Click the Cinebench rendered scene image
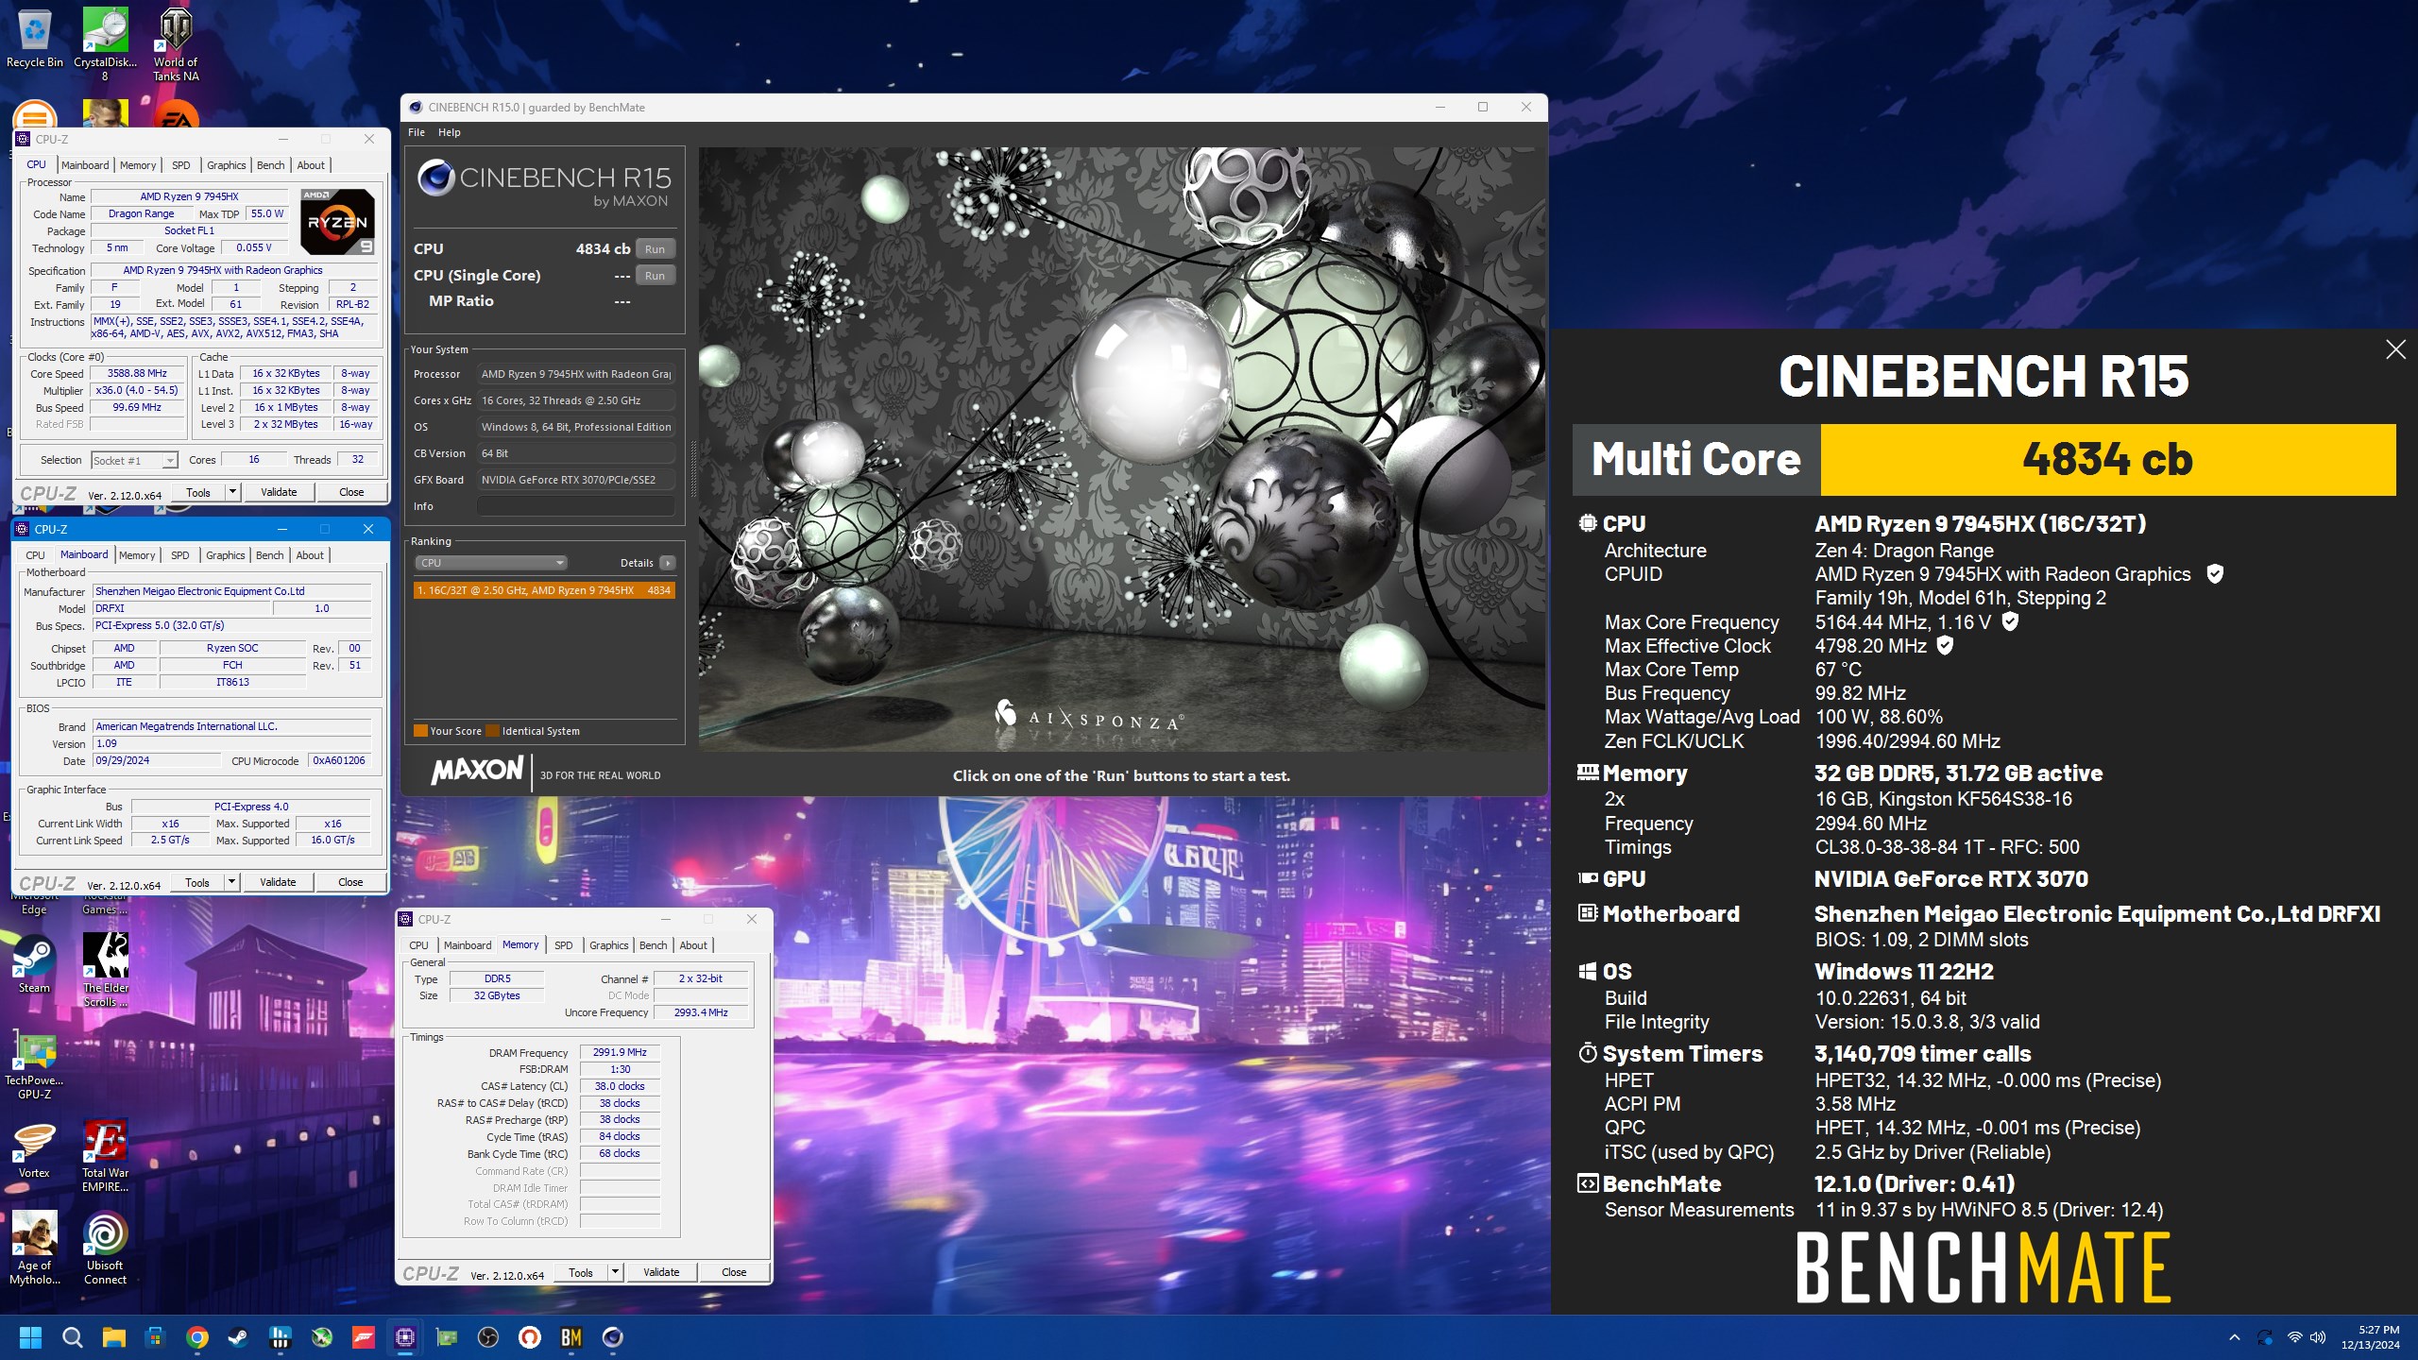 point(1123,450)
